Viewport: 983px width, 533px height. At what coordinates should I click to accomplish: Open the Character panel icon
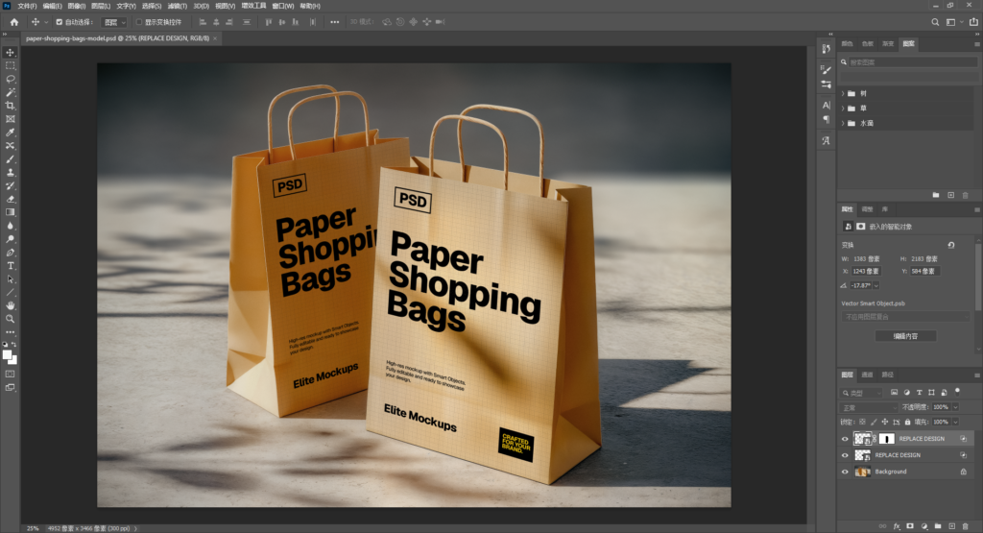coord(826,105)
